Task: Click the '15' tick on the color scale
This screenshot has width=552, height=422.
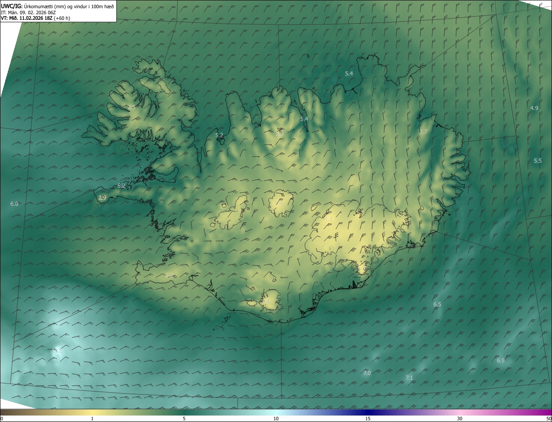Action: [368, 419]
